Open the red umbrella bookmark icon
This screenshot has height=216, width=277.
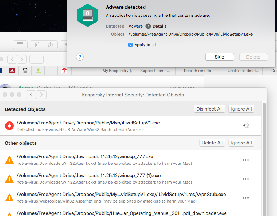pos(64,71)
